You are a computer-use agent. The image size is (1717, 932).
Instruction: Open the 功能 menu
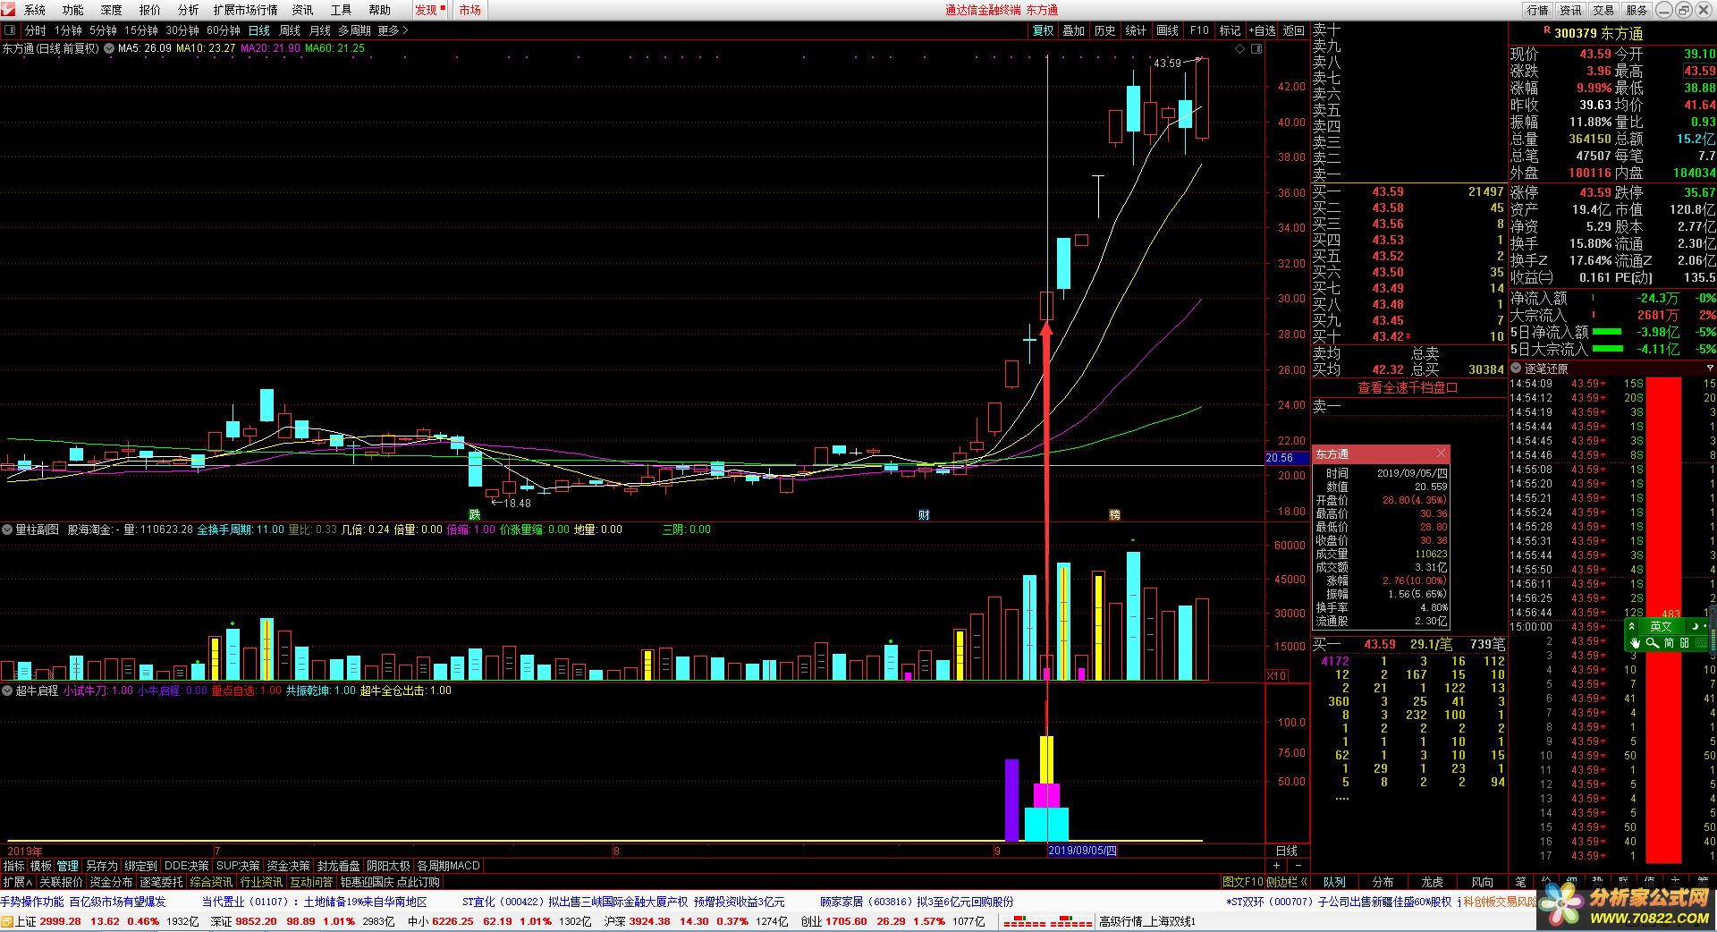point(73,10)
